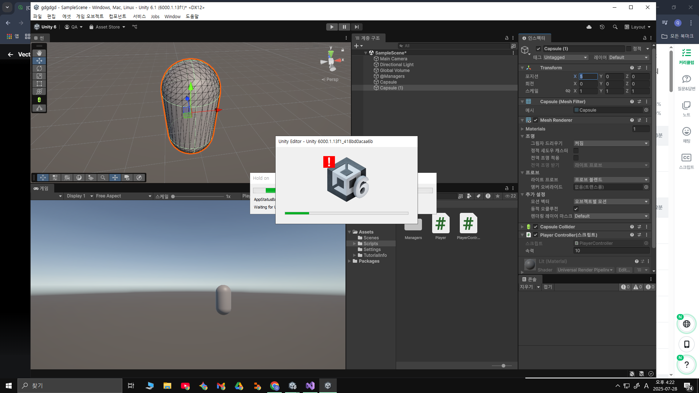Select the Rotate tool in scene toolbar
This screenshot has height=393, width=699.
point(39,68)
